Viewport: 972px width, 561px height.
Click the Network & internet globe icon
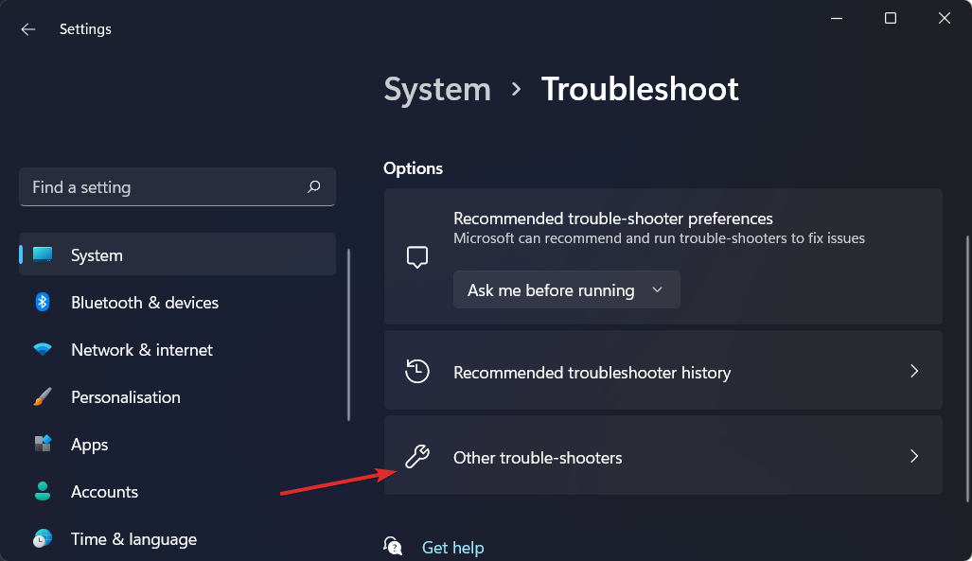pos(42,349)
